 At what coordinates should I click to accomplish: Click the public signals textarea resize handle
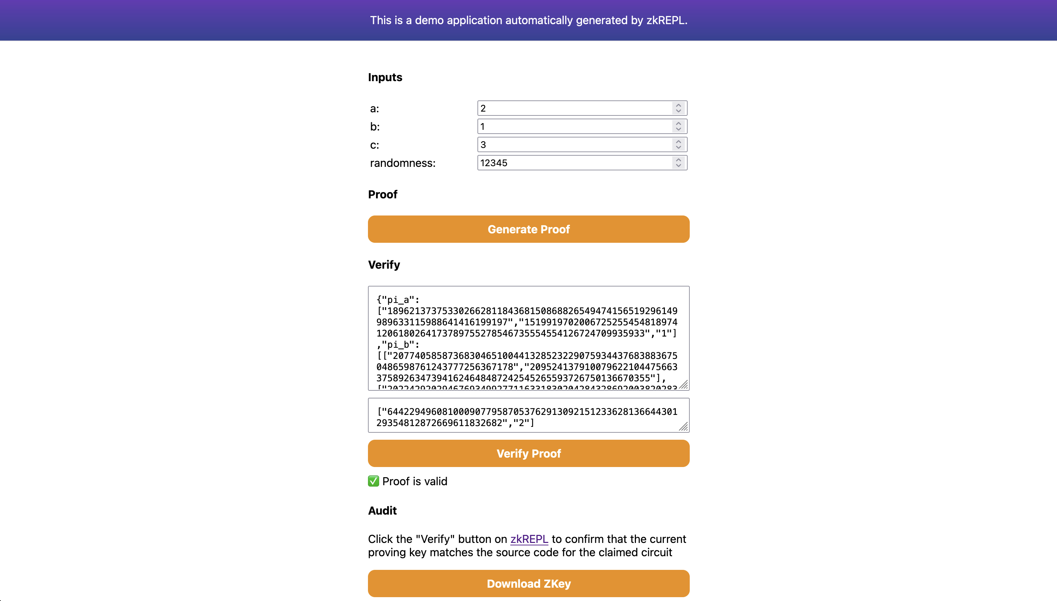tap(684, 427)
